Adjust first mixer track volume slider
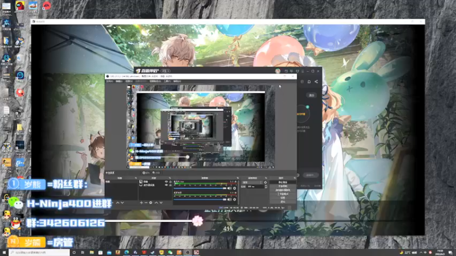456x256 pixels. click(200, 188)
